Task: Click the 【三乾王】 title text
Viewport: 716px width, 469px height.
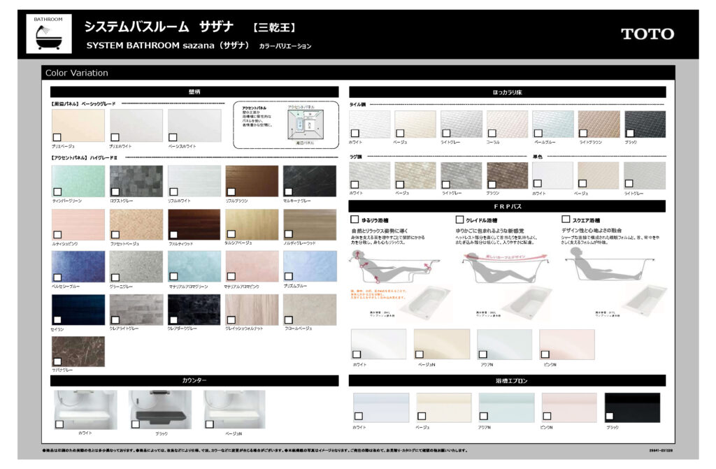Action: [274, 27]
